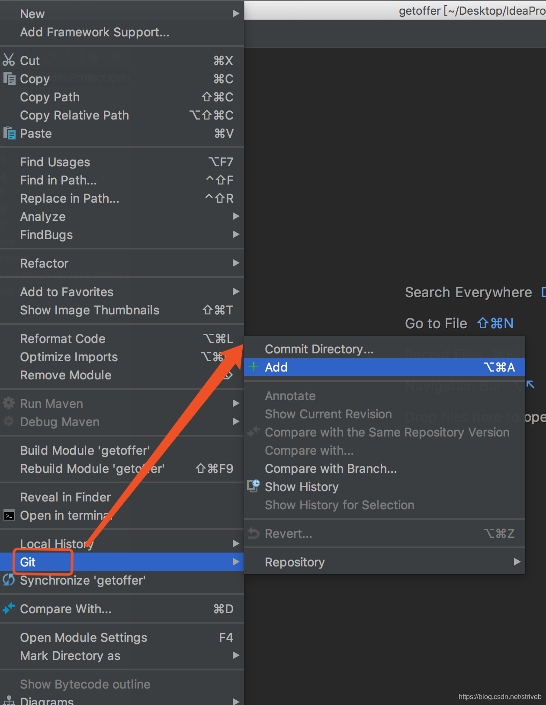Viewport: 546px width, 705px height.
Task: Expand the Mark Directory as submenu arrow
Action: click(236, 655)
